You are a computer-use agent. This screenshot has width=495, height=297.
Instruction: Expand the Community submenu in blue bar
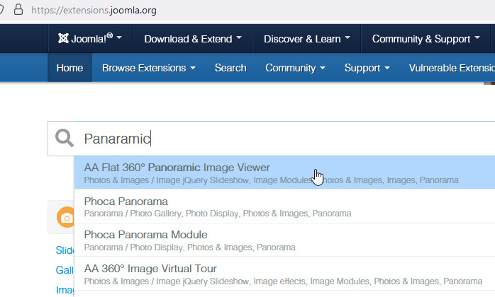pos(295,68)
